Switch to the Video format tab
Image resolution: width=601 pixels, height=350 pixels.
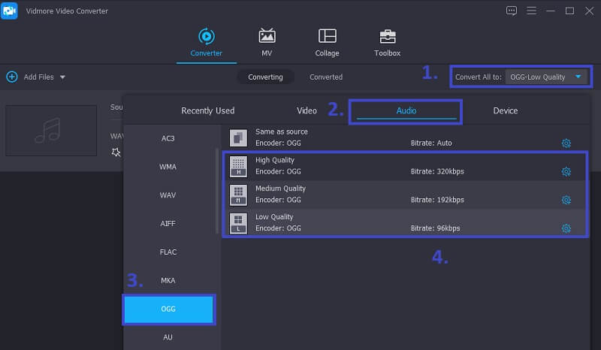(307, 110)
